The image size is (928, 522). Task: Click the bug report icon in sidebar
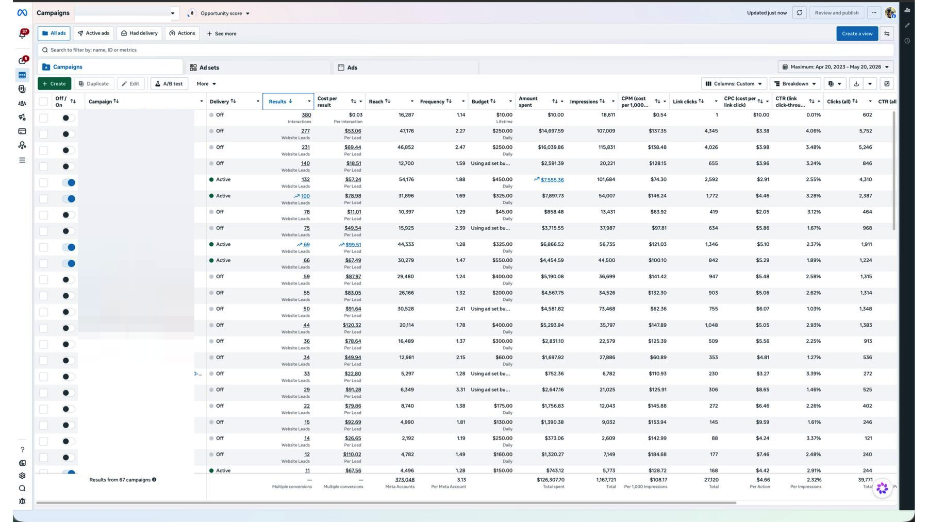22,501
